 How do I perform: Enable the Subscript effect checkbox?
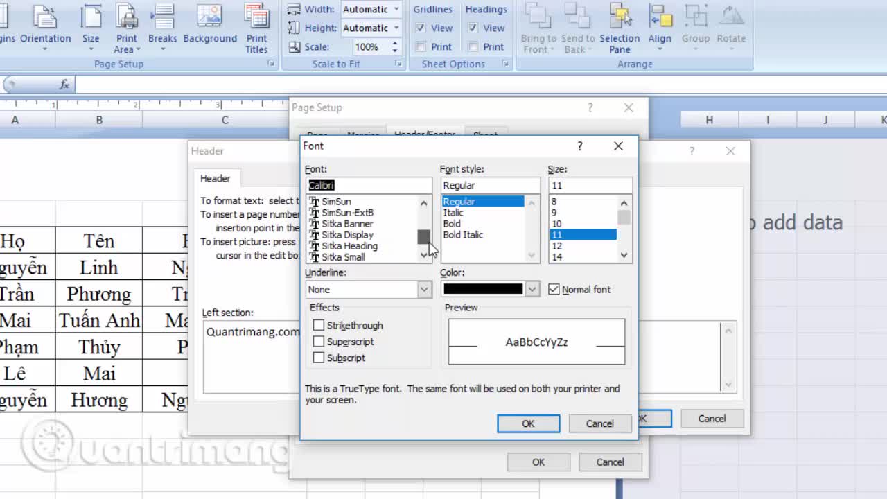[x=319, y=358]
